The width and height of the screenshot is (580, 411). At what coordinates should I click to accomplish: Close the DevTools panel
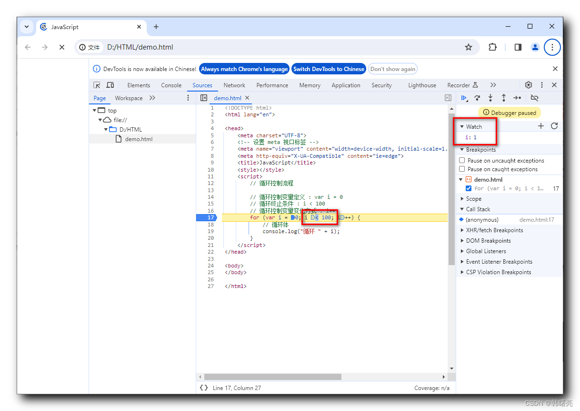554,85
